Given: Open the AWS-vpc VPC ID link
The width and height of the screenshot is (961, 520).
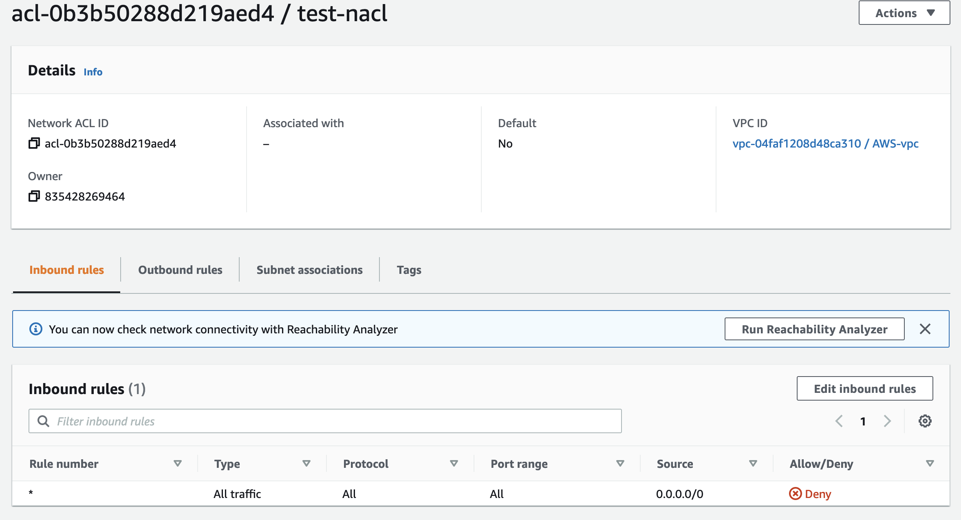Looking at the screenshot, I should pyautogui.click(x=825, y=143).
